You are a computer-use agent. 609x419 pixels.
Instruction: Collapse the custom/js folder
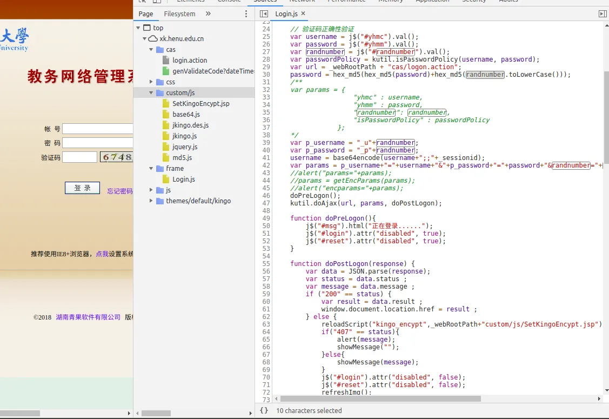151,92
